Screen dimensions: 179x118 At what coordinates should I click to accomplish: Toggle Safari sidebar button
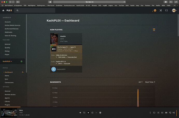18,2
